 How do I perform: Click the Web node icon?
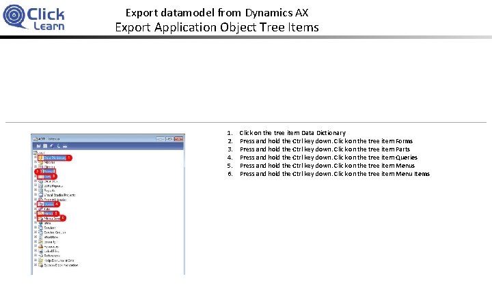coord(40,223)
